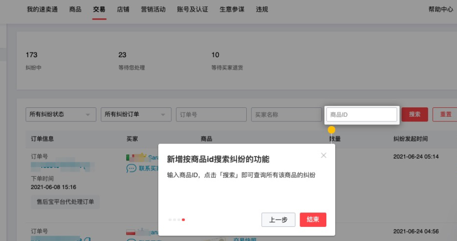Click the red 搜索 button
Viewport: 457px width, 241px height.
pos(415,114)
